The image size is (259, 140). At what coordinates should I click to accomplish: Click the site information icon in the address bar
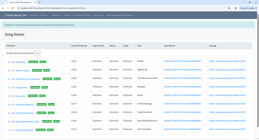point(18,8)
